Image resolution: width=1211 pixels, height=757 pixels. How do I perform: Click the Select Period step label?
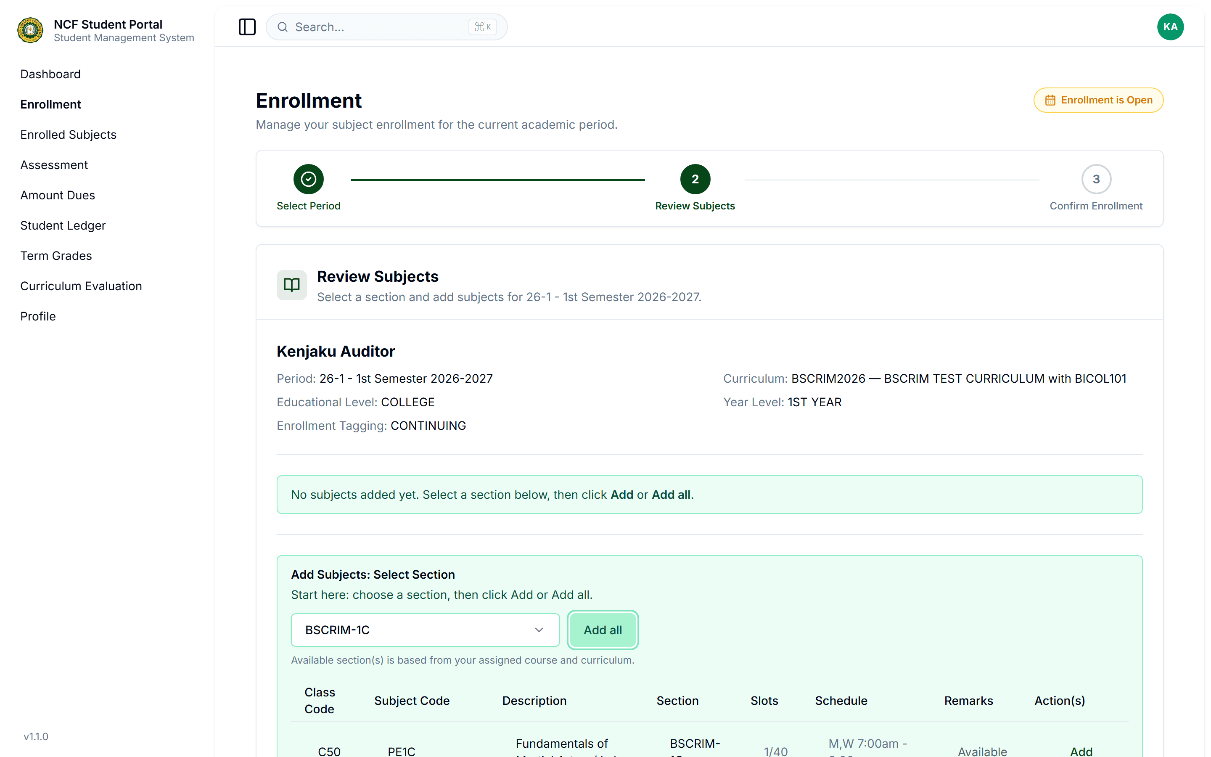pyautogui.click(x=308, y=206)
